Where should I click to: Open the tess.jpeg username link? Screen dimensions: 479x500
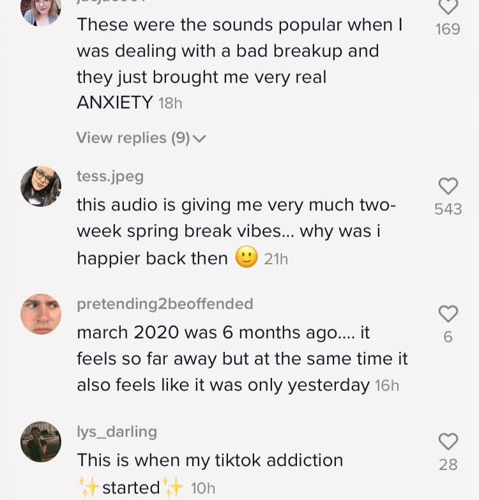(x=110, y=176)
